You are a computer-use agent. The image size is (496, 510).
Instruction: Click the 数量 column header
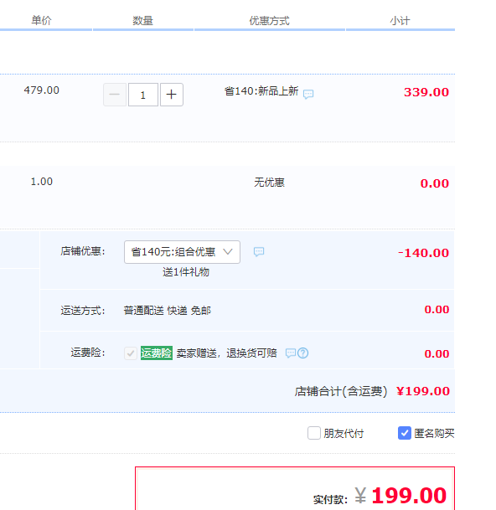(x=142, y=20)
